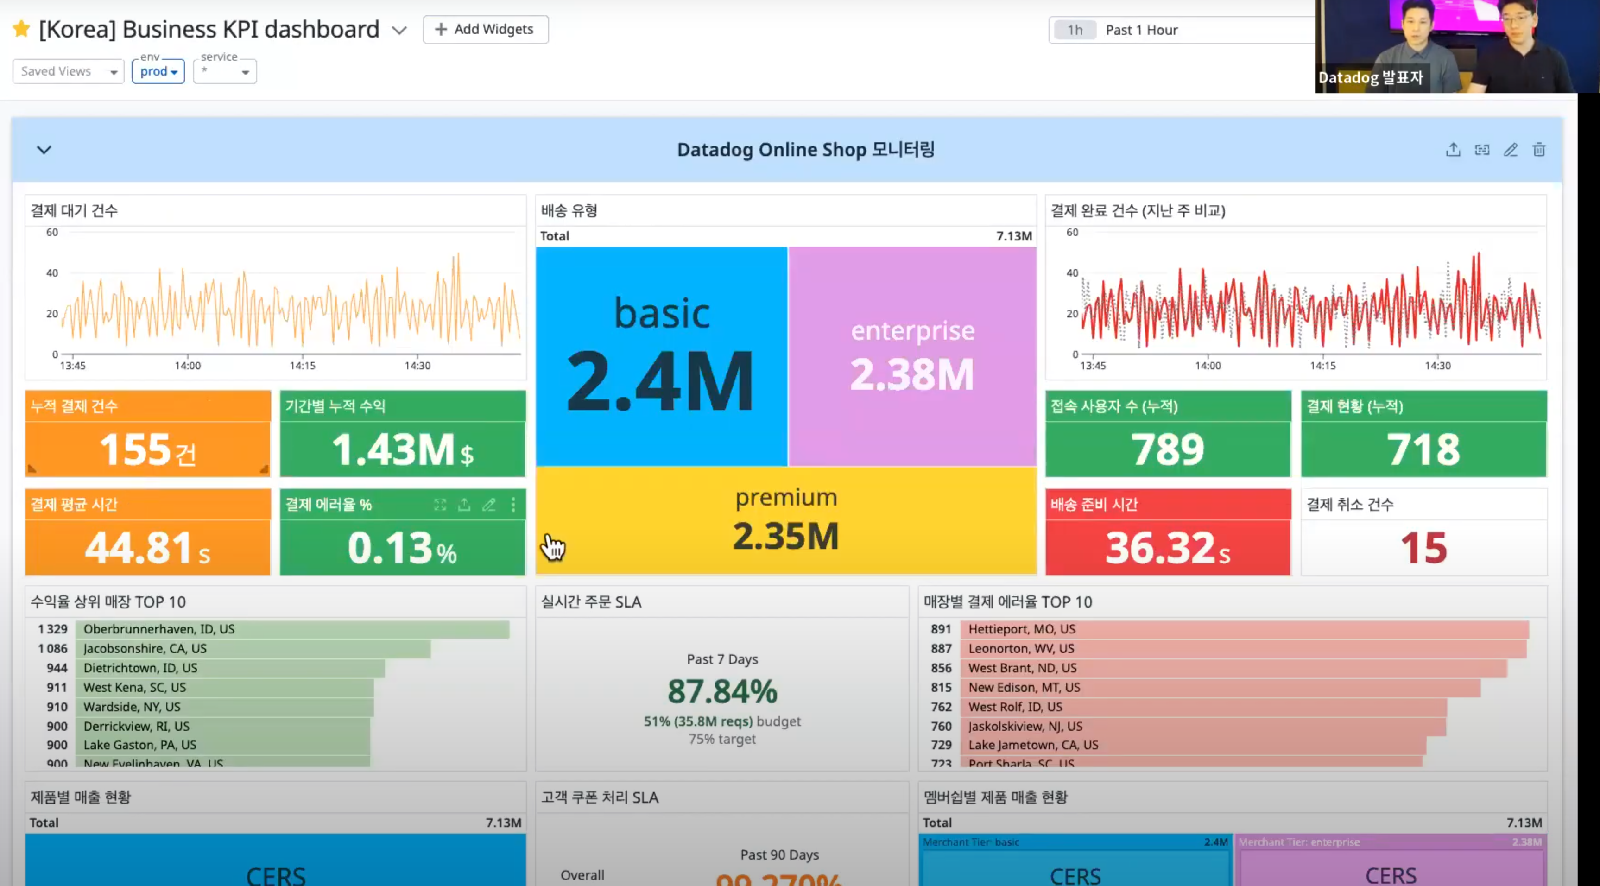Share the 결제 에러율 % widget
This screenshot has height=886, width=1600.
464,505
